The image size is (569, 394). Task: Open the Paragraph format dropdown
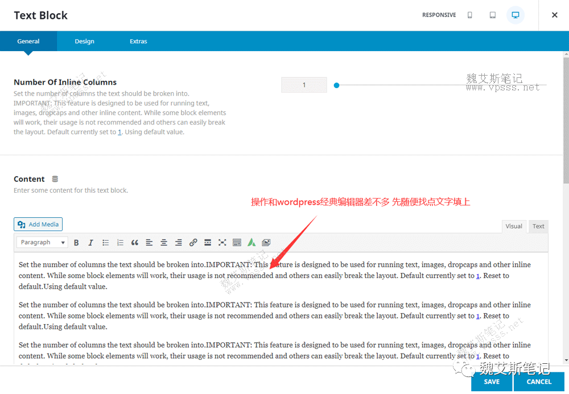coord(43,242)
